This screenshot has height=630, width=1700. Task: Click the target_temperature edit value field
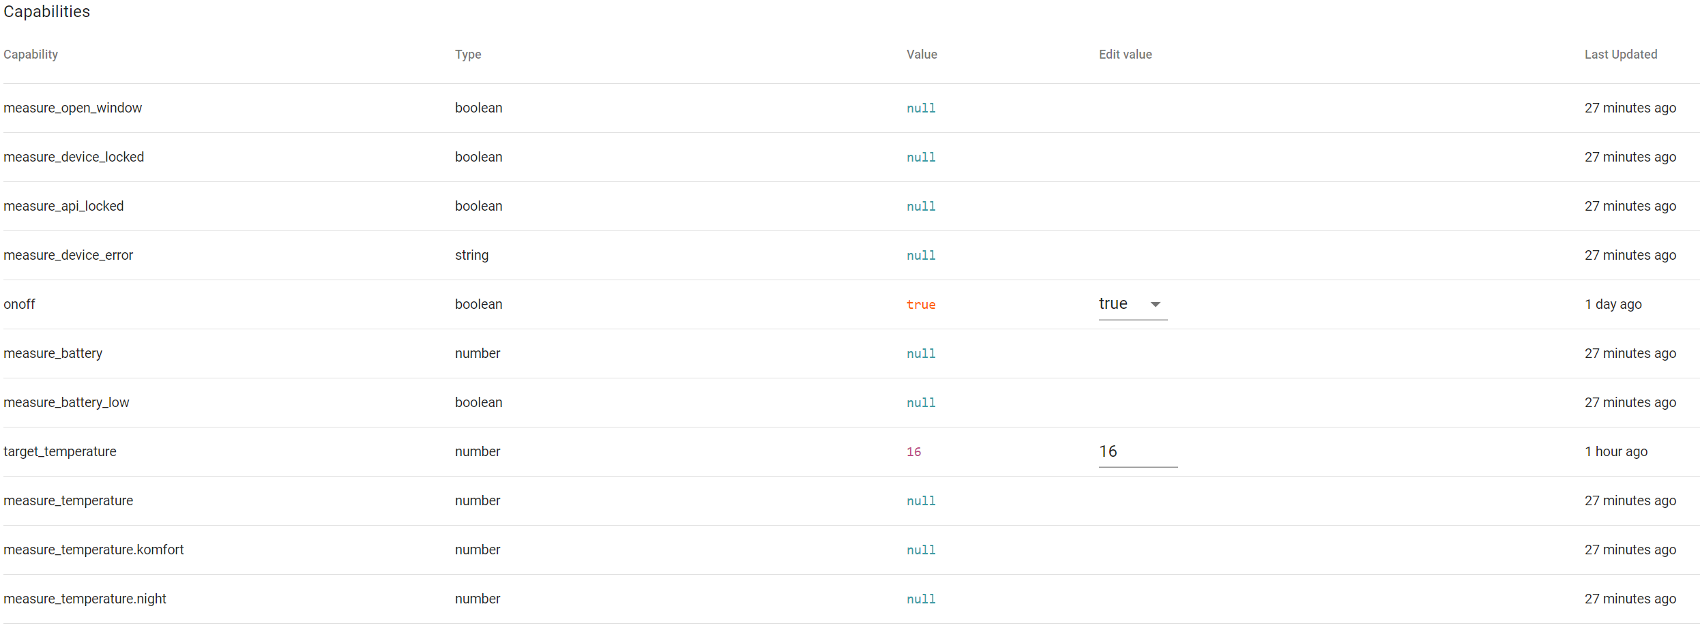click(1138, 451)
